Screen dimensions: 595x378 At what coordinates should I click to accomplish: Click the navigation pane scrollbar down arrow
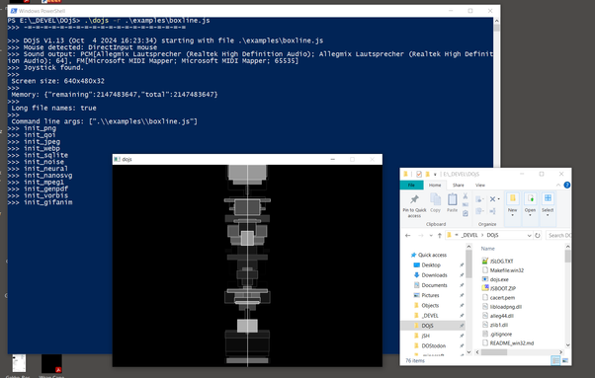[x=468, y=352]
